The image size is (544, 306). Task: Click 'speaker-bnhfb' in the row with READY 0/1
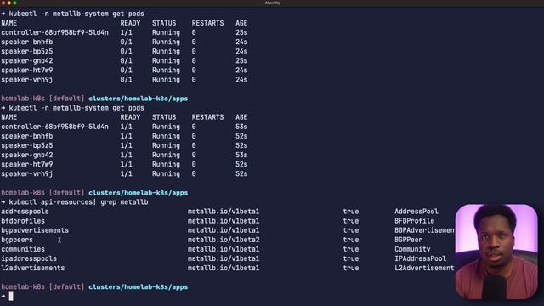point(27,42)
